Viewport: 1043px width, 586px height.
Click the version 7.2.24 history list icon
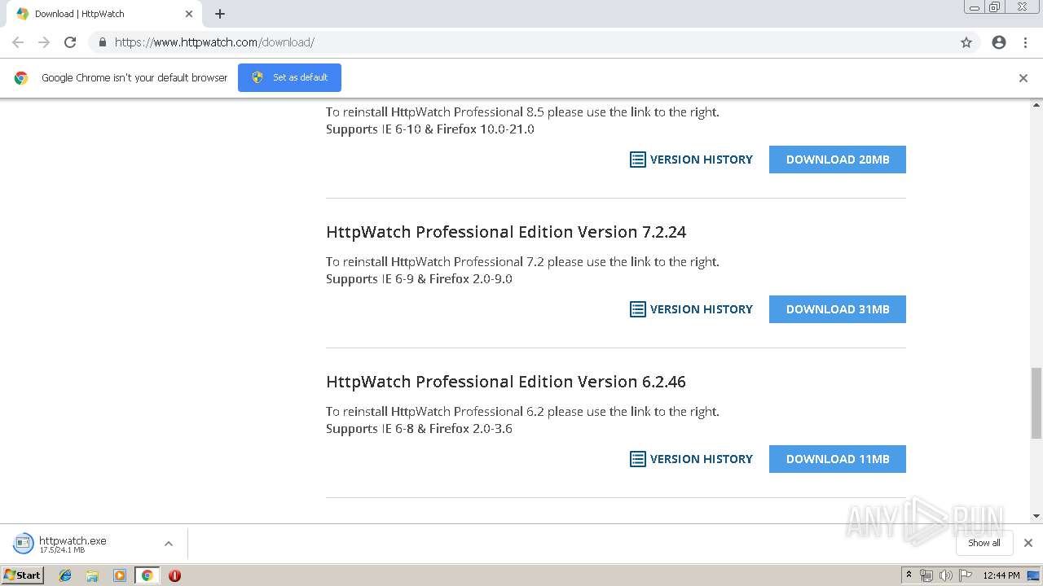(x=638, y=309)
